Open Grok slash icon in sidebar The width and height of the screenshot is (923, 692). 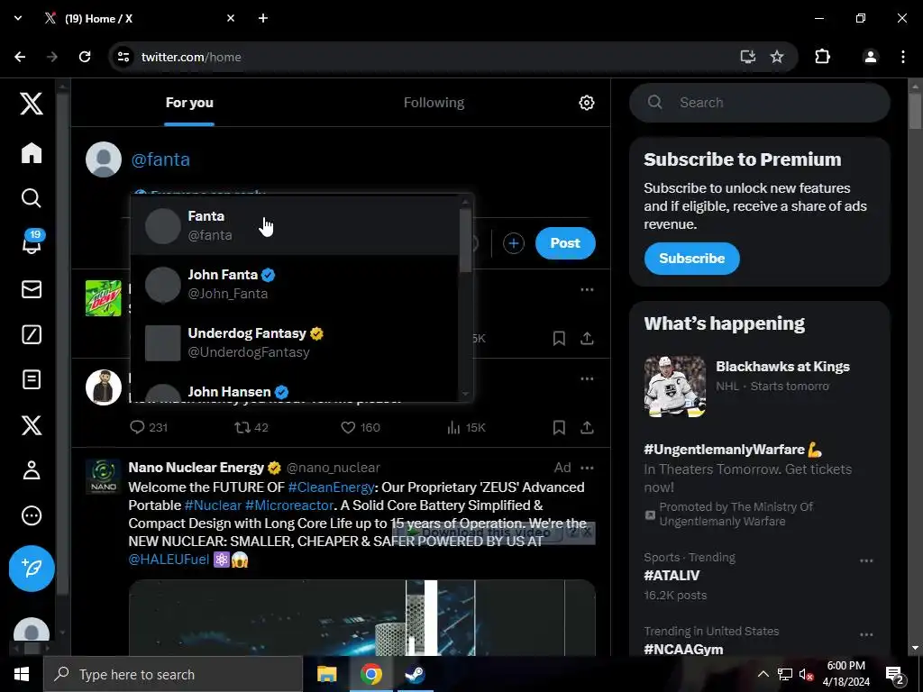tap(32, 334)
